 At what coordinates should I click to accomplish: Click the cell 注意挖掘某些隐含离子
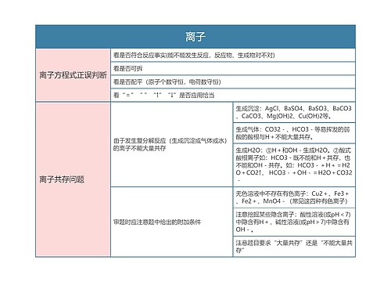(294, 222)
